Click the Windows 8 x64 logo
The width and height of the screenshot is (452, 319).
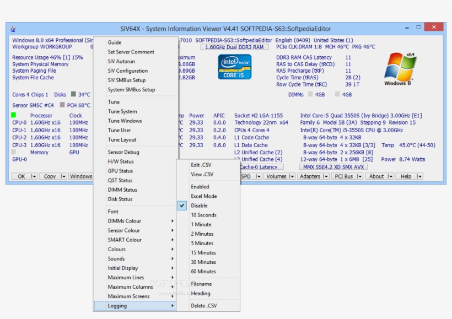[x=400, y=69]
